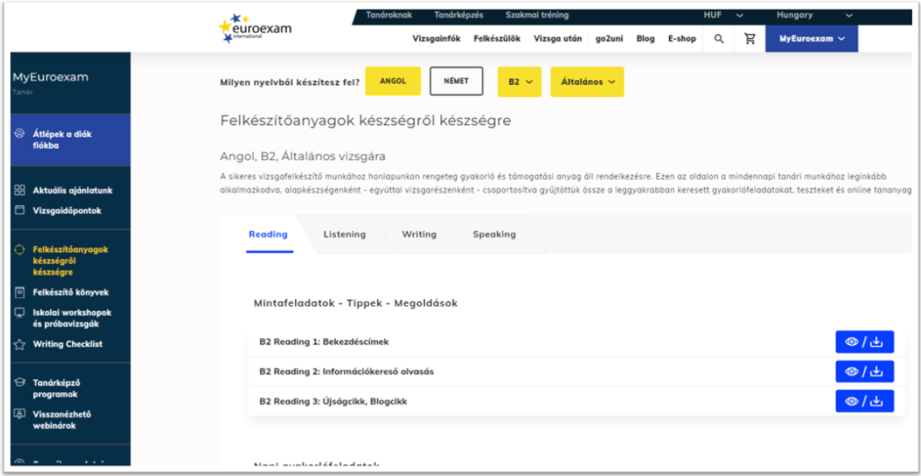Click the Tanárképzés top link

458,15
